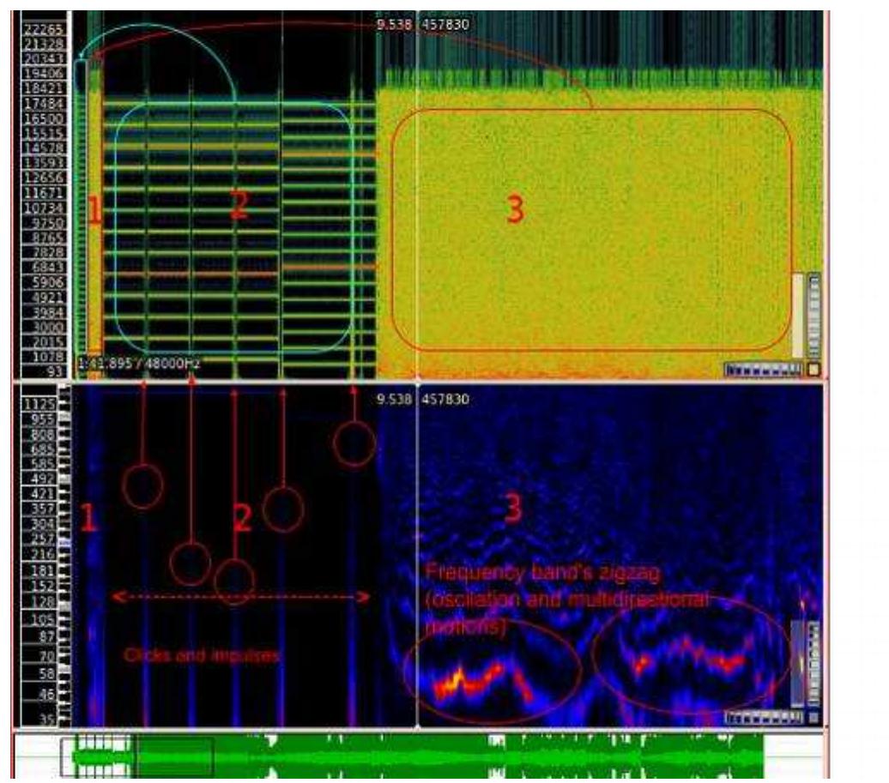This screenshot has width=889, height=783.
Task: Click the upper pane's horizontal zoom thumbwheel
Action: coord(762,370)
